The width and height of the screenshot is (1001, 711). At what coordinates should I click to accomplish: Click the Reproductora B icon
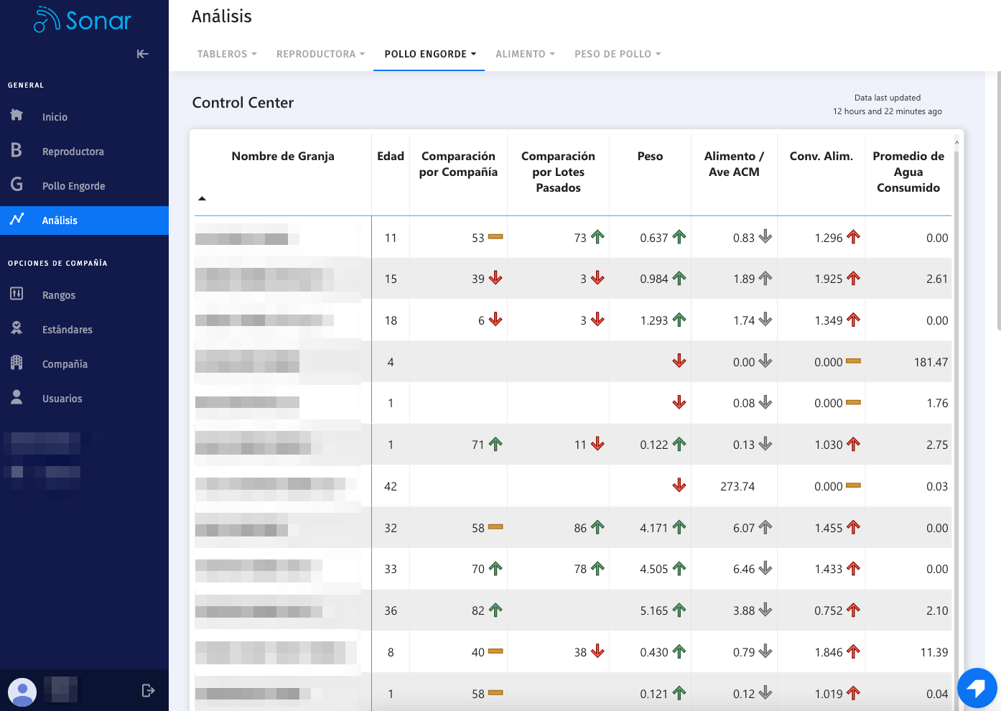[x=17, y=150]
